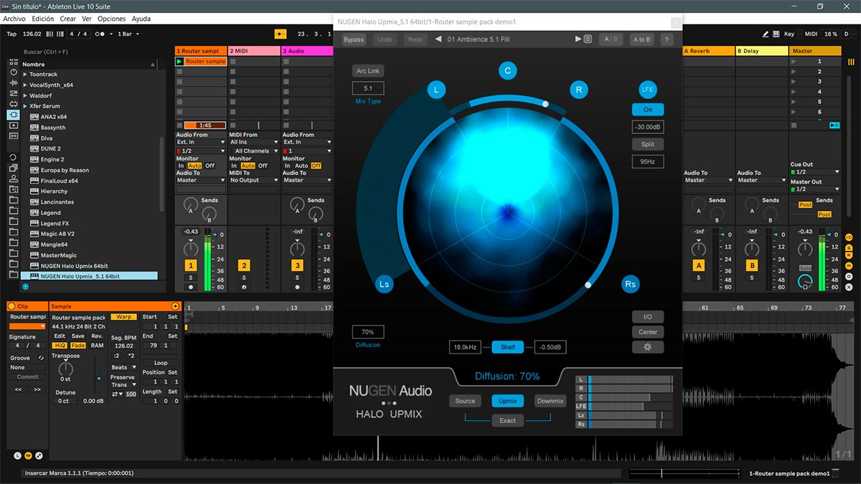Click the L speaker node in Halo Upmix
Screen dimensions: 861x484
(436, 90)
